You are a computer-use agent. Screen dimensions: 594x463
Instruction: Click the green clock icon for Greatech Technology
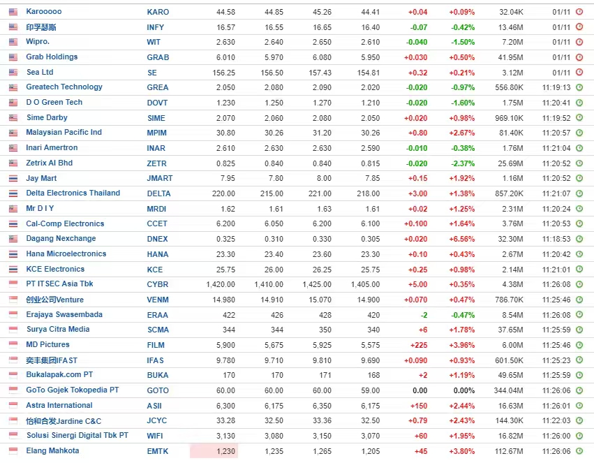tap(579, 87)
